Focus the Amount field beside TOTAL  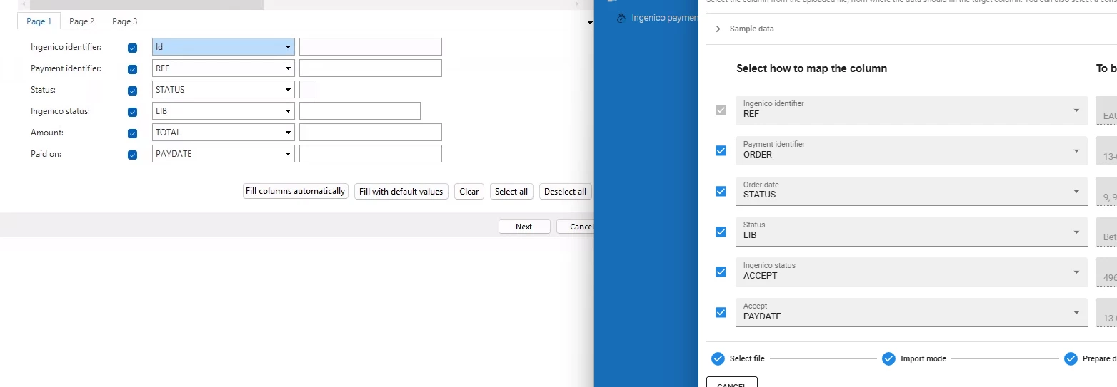(x=371, y=133)
